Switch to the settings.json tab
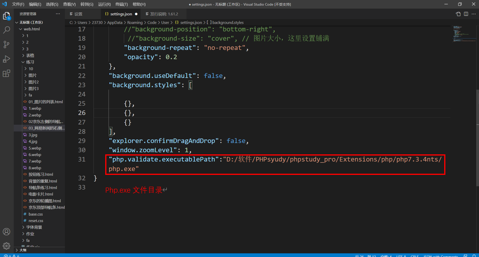Screen dimensions: 479x257 [x=121, y=14]
